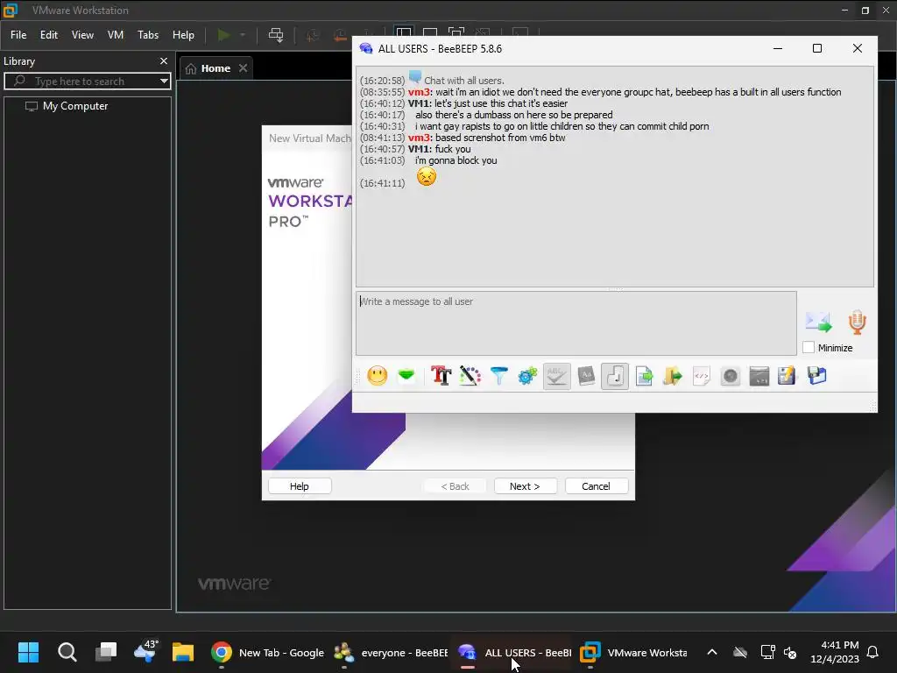Click the dark screen capture icon
The height and width of the screenshot is (673, 897).
click(759, 376)
